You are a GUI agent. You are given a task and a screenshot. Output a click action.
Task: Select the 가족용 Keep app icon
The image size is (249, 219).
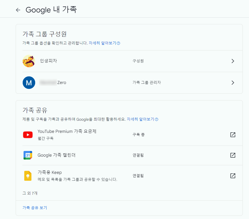point(28,176)
